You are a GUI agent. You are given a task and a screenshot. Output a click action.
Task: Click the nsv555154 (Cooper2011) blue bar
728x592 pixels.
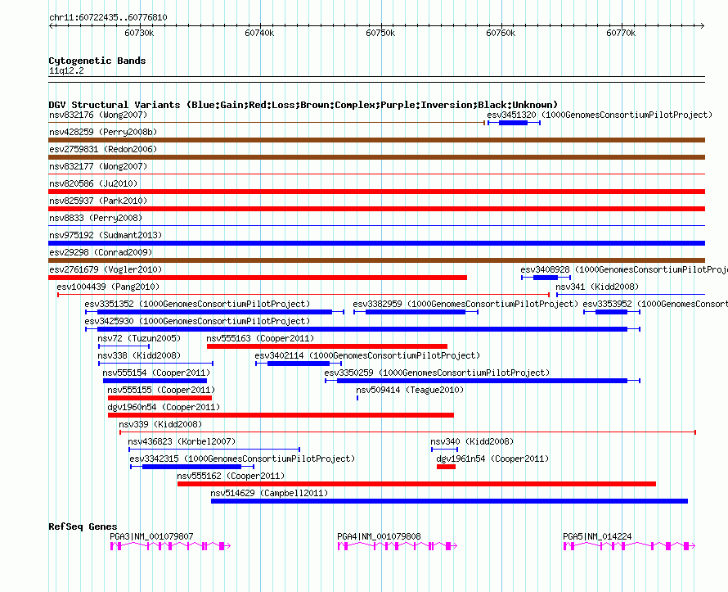pos(155,381)
